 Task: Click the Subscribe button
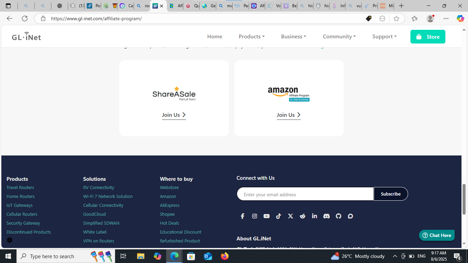point(391,194)
